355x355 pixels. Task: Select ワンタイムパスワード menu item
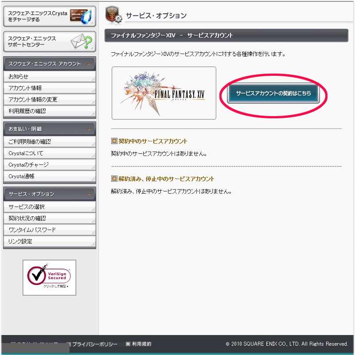coord(50,230)
